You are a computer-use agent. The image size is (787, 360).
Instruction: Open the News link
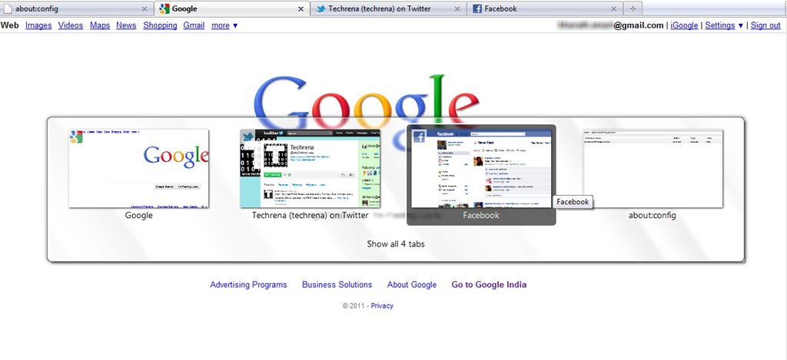point(126,25)
